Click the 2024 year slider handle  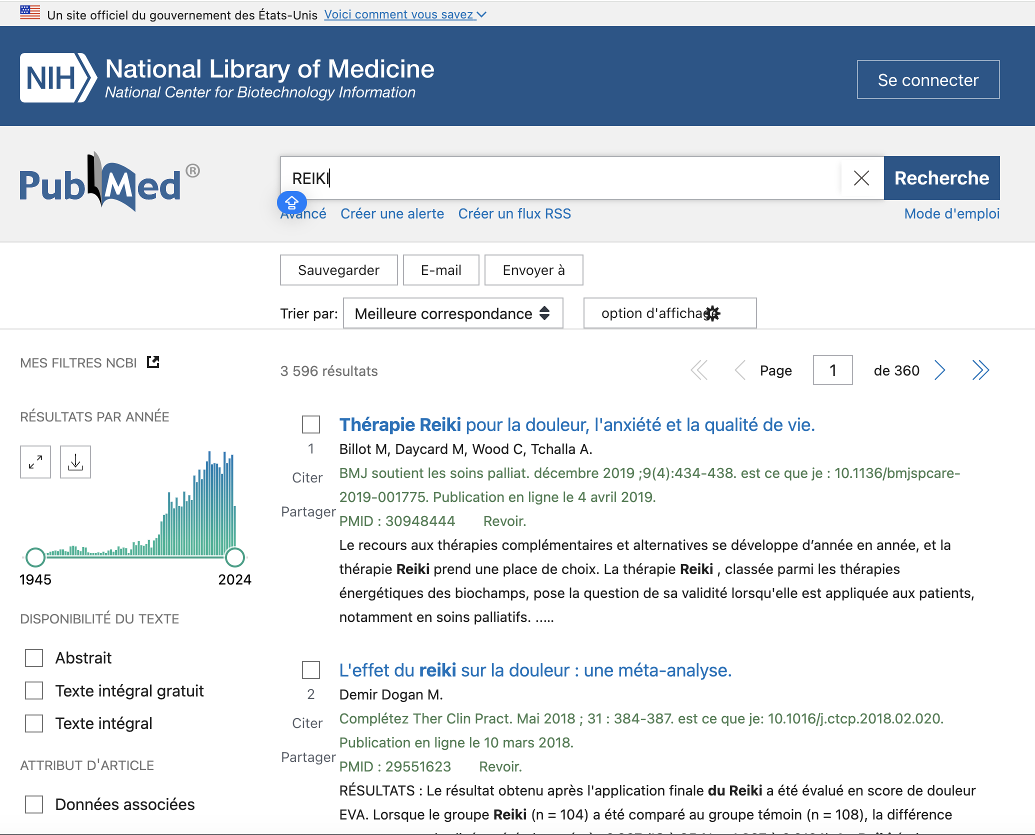point(235,557)
